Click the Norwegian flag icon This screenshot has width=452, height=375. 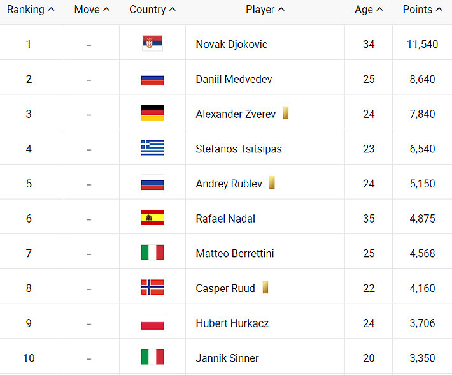[152, 288]
